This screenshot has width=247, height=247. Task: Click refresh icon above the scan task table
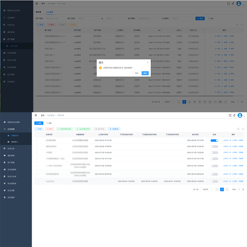coord(243,129)
